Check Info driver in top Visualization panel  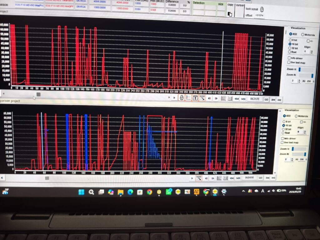289,58
